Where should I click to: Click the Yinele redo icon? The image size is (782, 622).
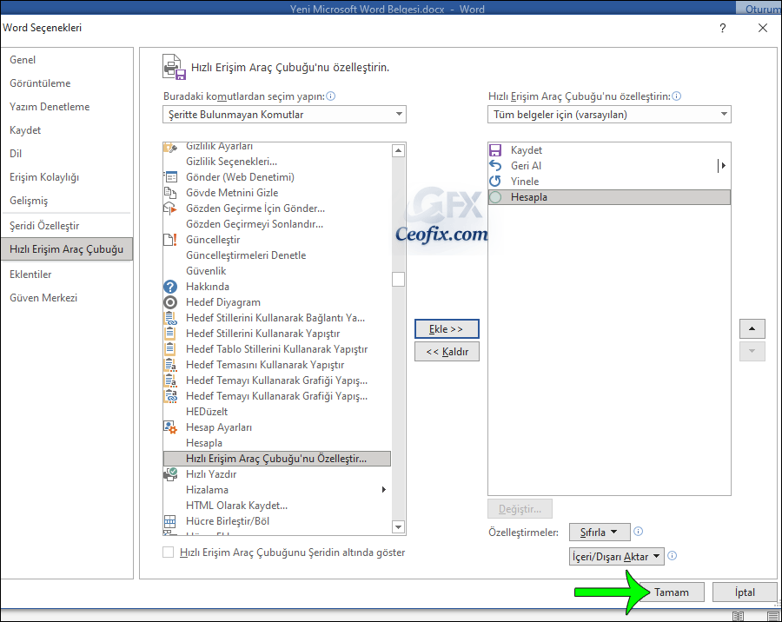(494, 181)
